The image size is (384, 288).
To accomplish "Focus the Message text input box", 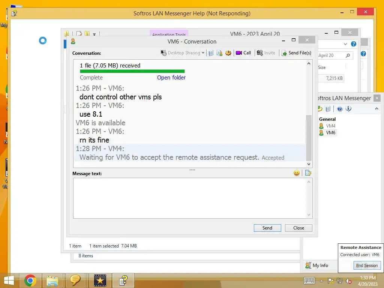I will [189, 198].
